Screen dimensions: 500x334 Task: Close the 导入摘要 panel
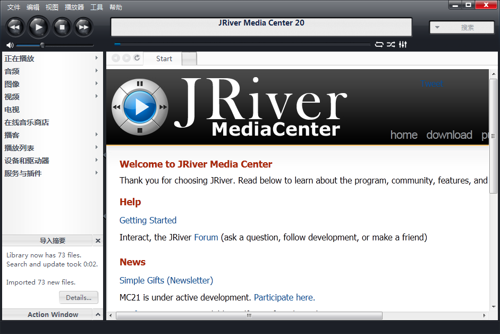coord(98,241)
